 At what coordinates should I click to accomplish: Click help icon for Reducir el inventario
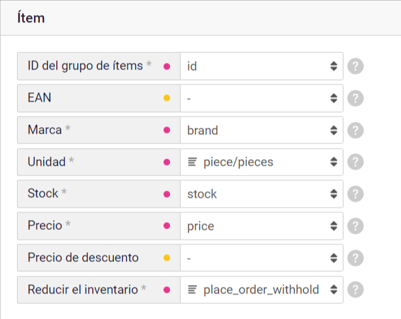[355, 290]
